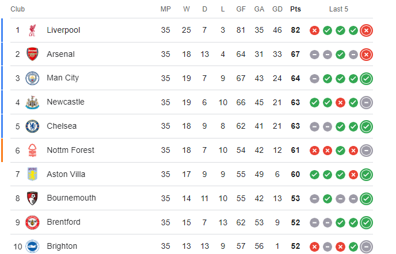The width and height of the screenshot is (396, 254).
Task: Click Liverpool's most recent loss result icon
Action: click(x=366, y=30)
